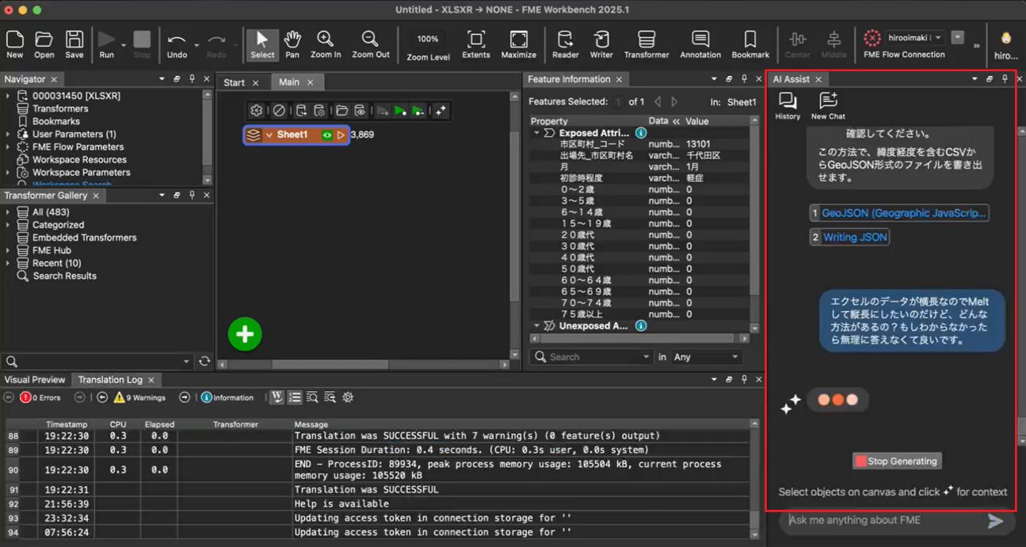
Task: Add a Writer from toolbar
Action: 601,44
